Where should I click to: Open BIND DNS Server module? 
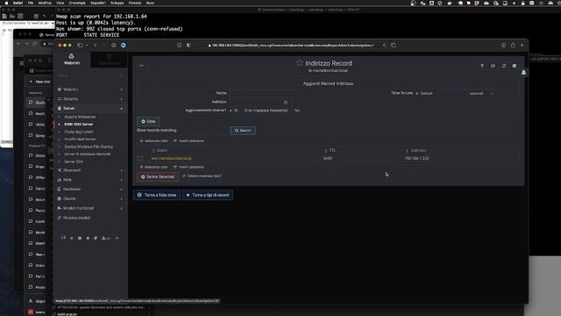(x=78, y=125)
